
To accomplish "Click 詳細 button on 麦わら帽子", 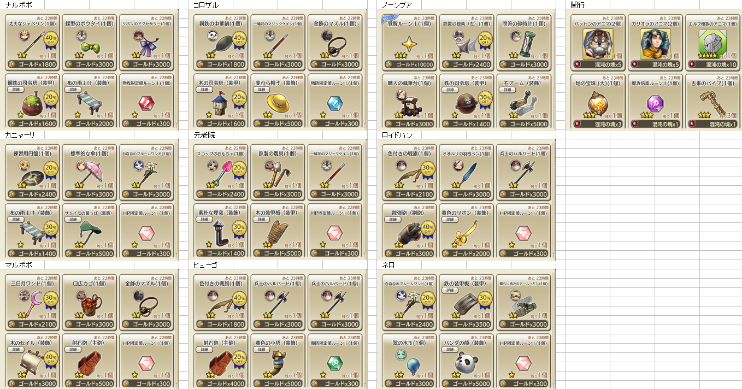I will tap(260, 89).
